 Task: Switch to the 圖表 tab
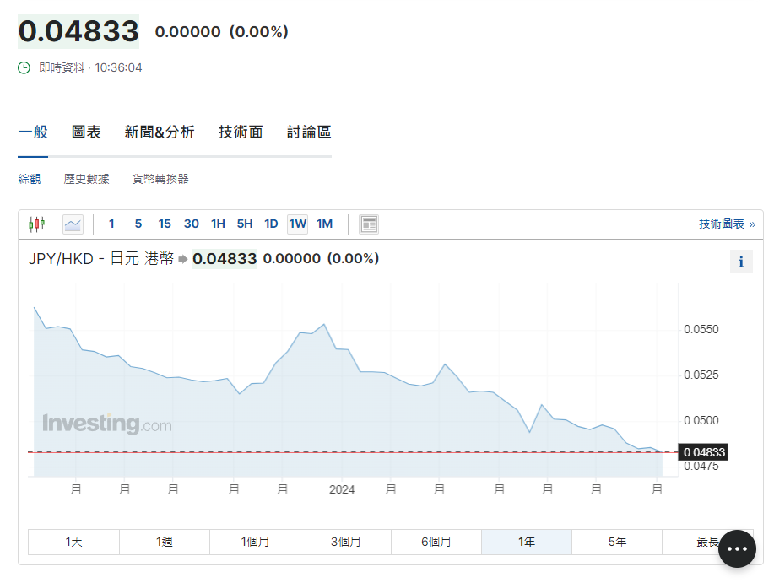(87, 132)
